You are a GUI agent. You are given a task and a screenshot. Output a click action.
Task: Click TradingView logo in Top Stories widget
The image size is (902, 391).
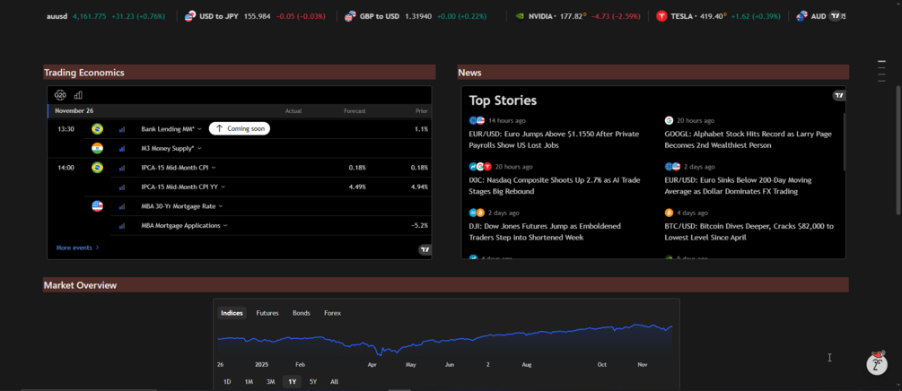point(838,95)
